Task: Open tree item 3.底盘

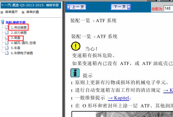Action: [x=15, y=38]
